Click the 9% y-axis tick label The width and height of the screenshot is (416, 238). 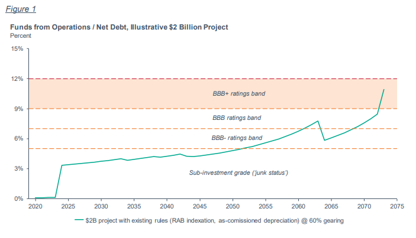point(19,109)
